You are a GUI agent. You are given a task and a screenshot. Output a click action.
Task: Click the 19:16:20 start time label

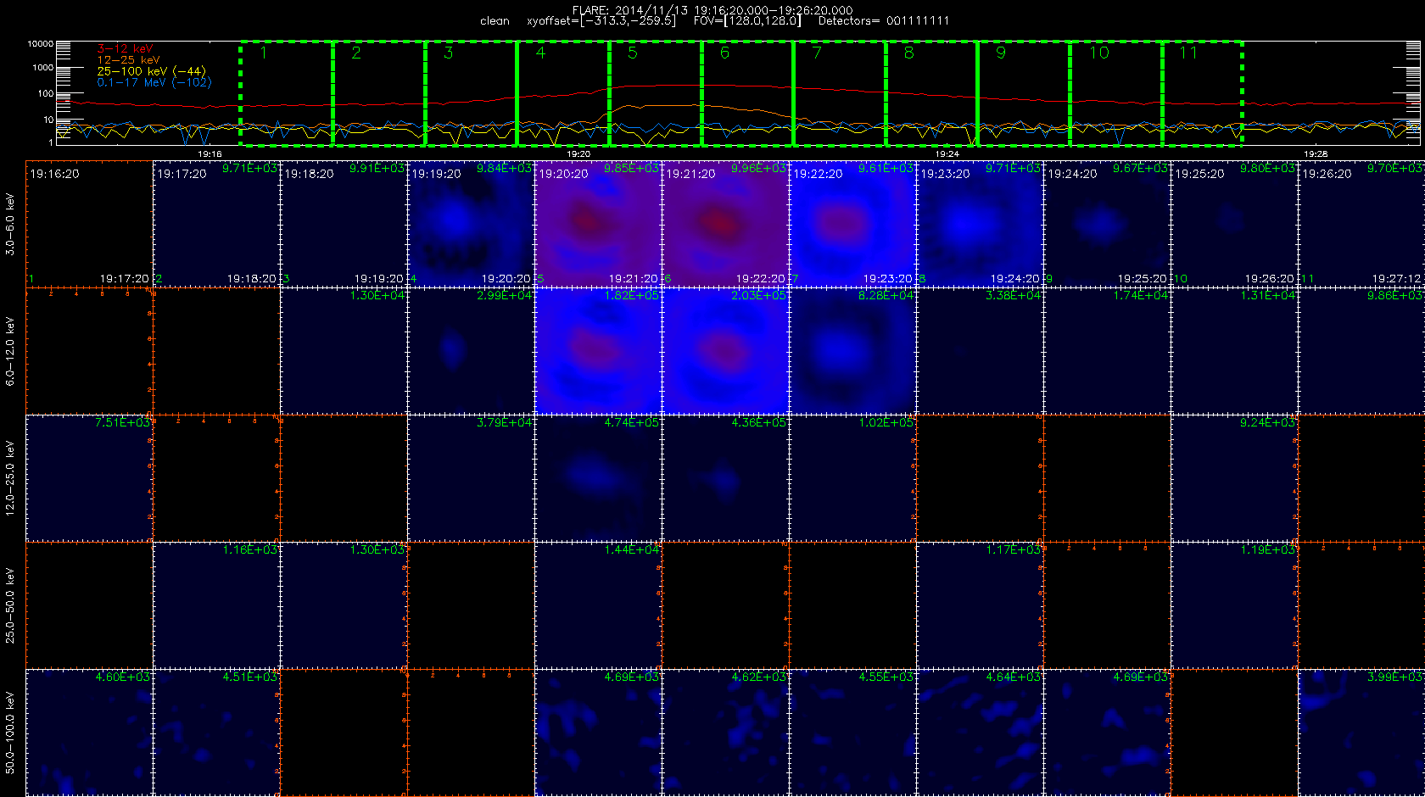(x=54, y=174)
